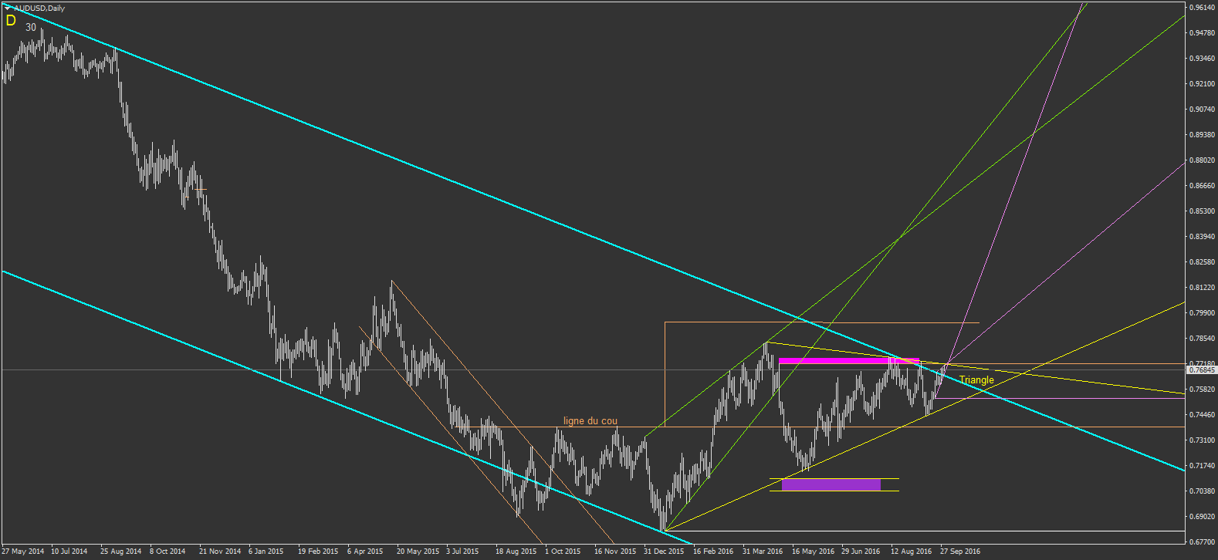This screenshot has height=560, width=1218.
Task: Select the 'ligne du cou' text label
Action: click(590, 420)
